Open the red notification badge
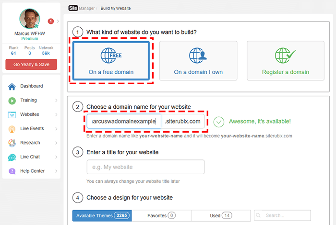This screenshot has height=225, width=336. [x=51, y=21]
